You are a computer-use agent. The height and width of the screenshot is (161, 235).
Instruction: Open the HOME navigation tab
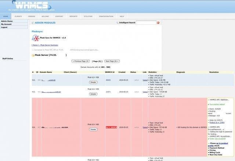pyautogui.click(x=6, y=16)
